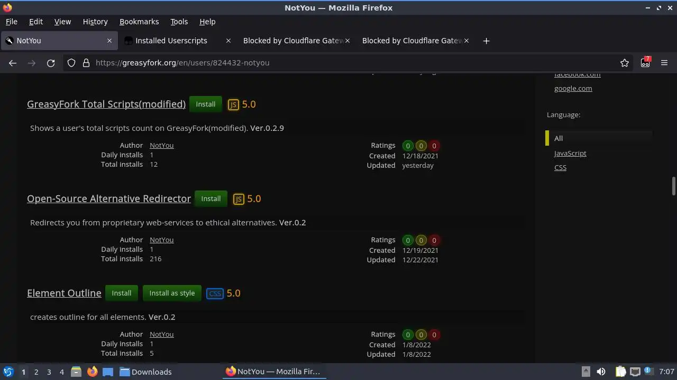Filter scripts by google.com site
Image resolution: width=677 pixels, height=380 pixels.
[x=573, y=89]
